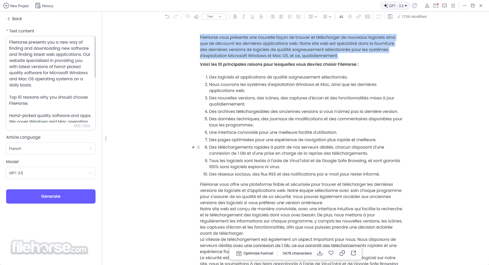
Task: Click list item 'Des logiciels et applications de qualité'
Action: [278, 77]
